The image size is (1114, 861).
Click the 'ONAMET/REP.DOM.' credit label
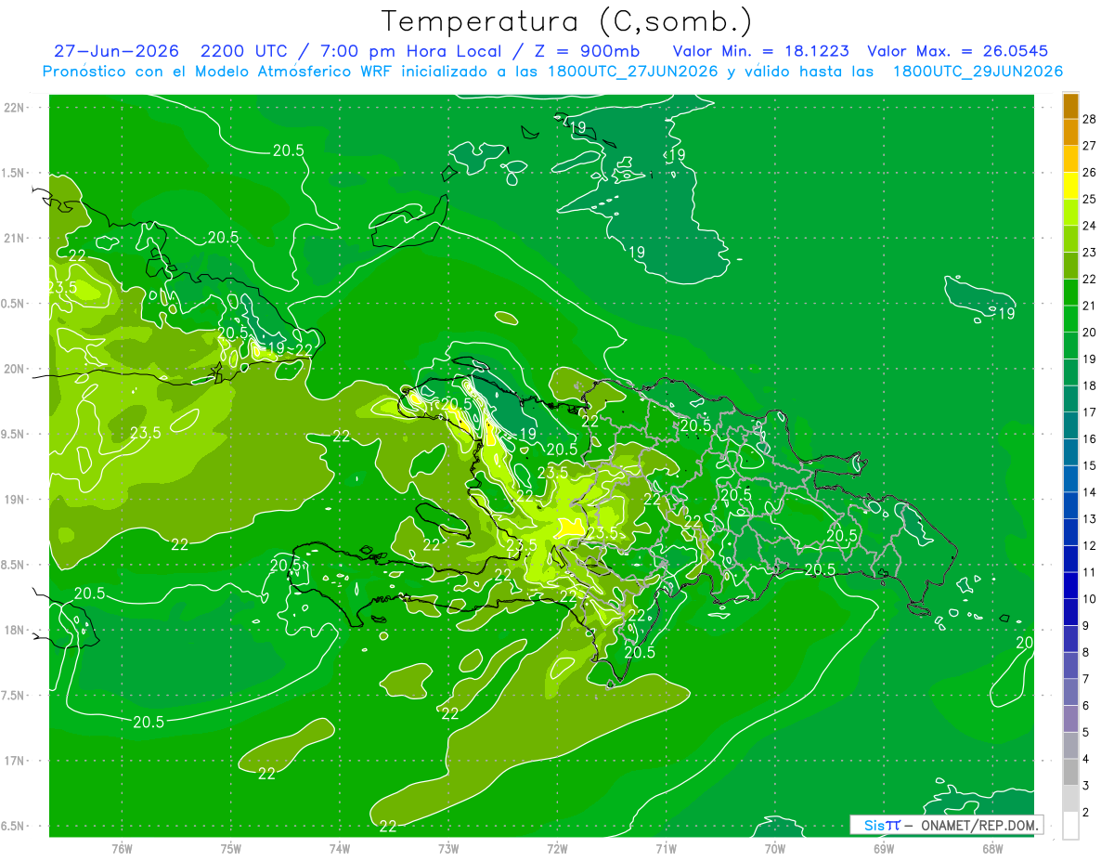point(978,825)
